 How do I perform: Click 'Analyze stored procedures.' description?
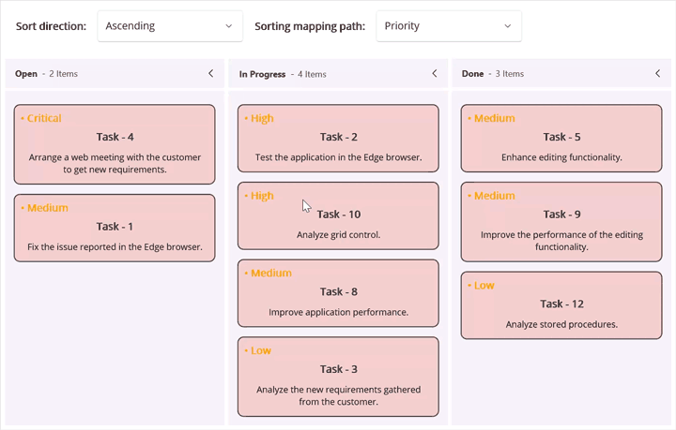(561, 324)
